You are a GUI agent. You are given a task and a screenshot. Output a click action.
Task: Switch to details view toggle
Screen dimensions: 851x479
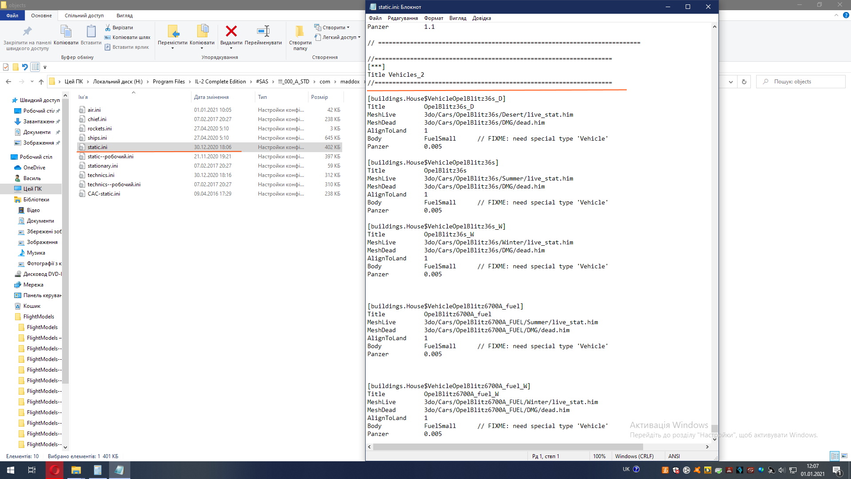(835, 456)
